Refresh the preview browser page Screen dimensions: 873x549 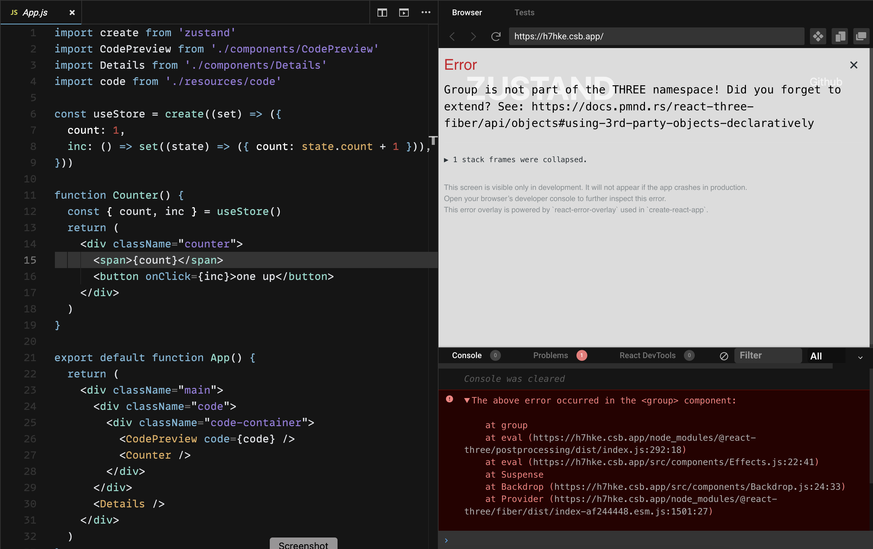point(495,36)
